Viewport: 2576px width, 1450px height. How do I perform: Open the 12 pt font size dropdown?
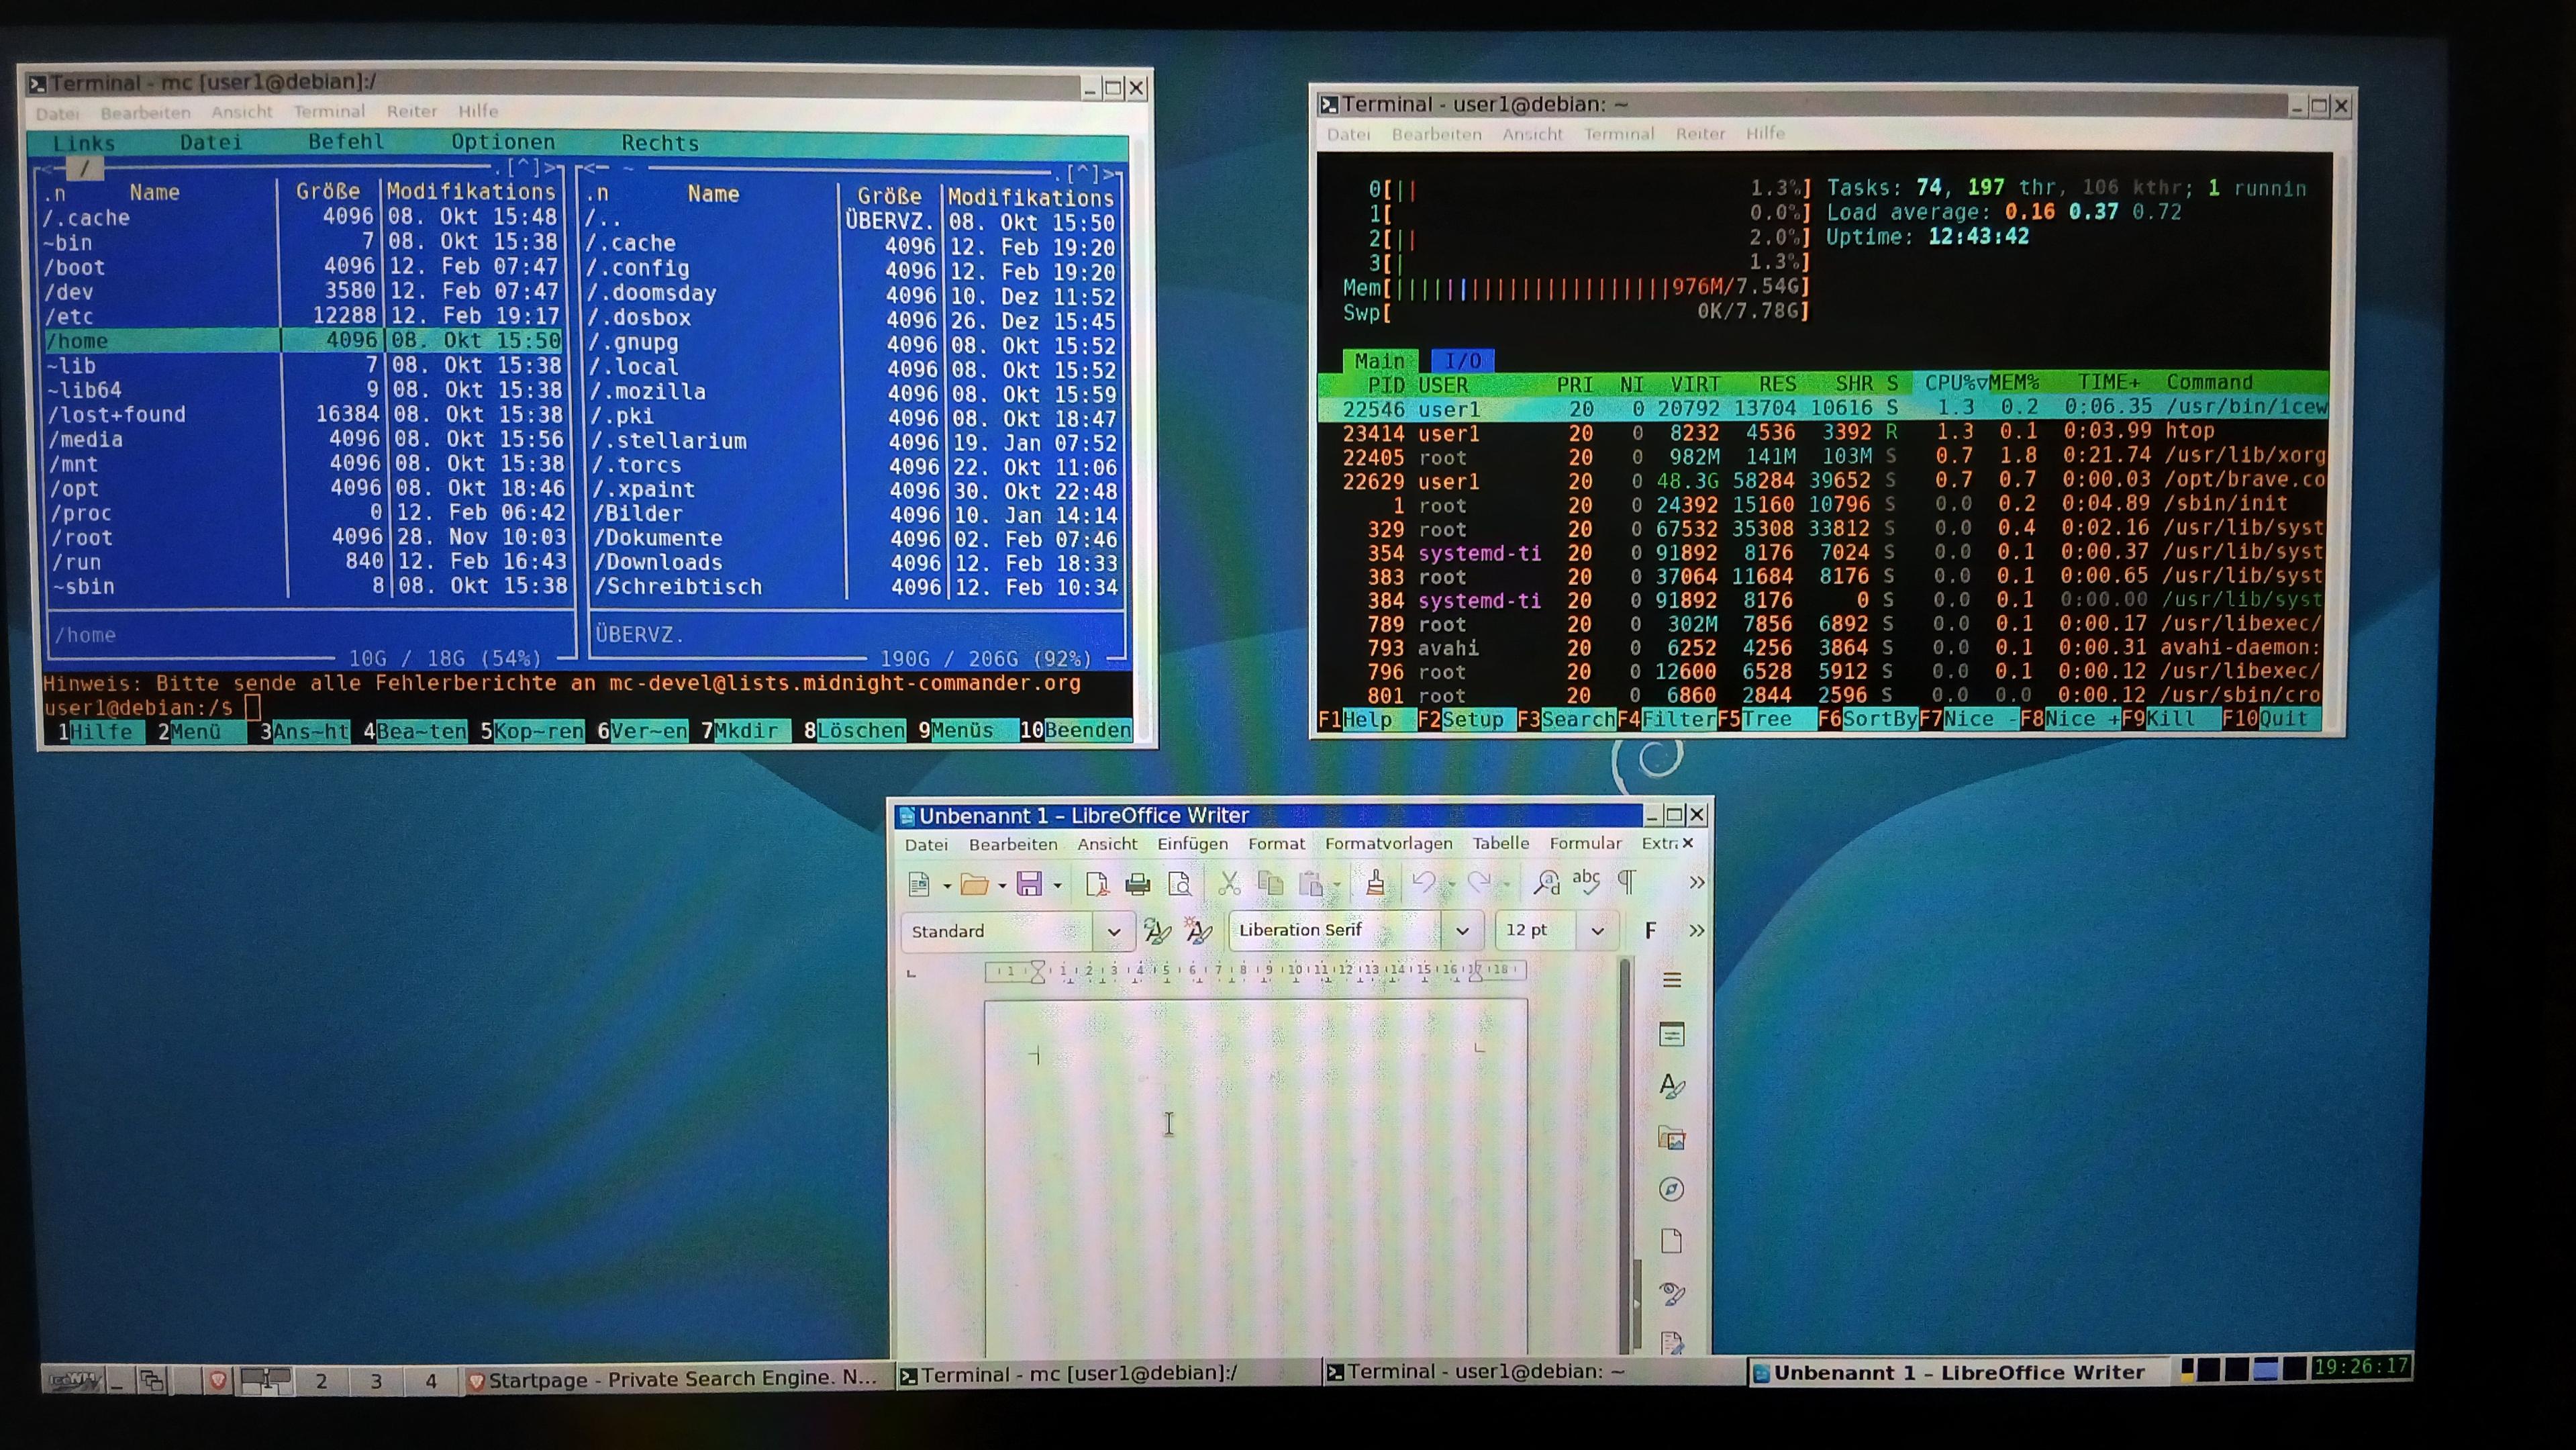(1597, 931)
